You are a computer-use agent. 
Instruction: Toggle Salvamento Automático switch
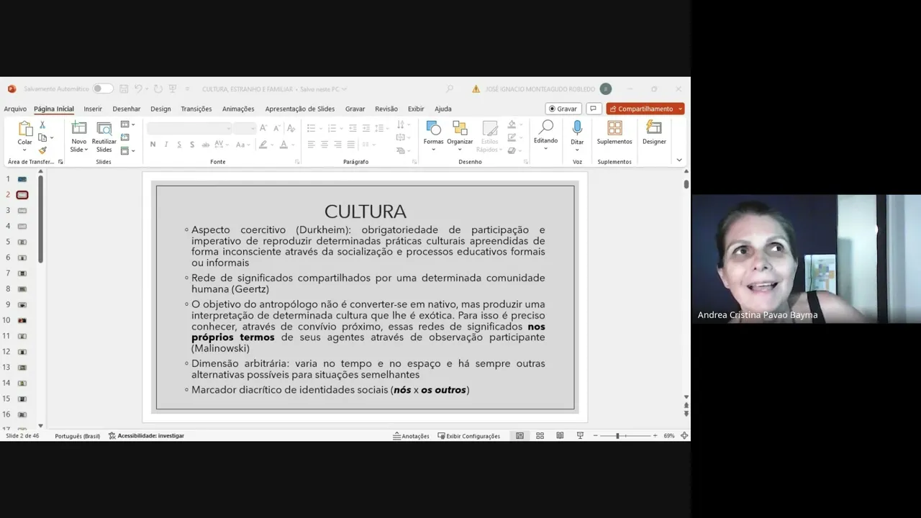103,89
